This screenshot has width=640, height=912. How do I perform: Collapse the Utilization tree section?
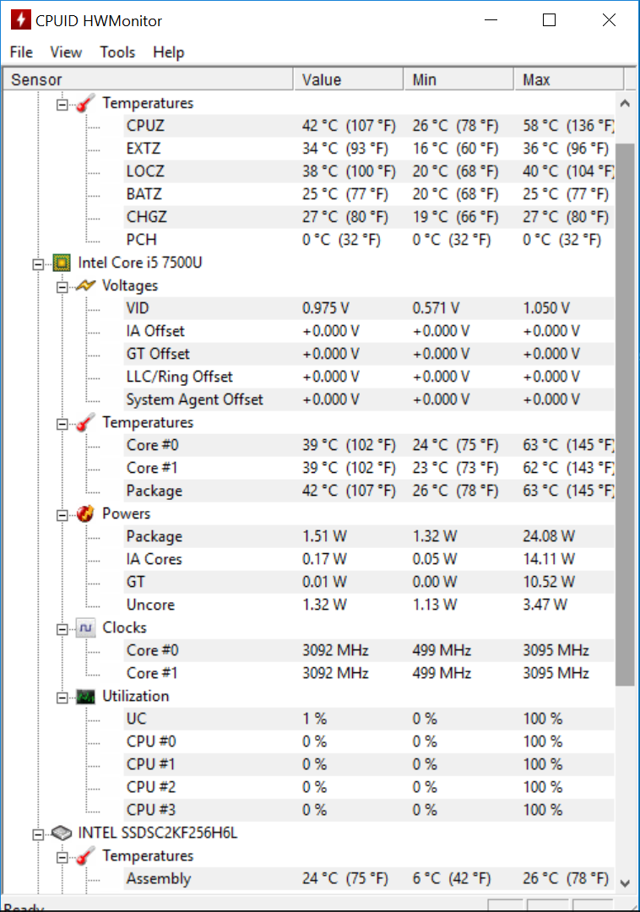click(x=62, y=698)
